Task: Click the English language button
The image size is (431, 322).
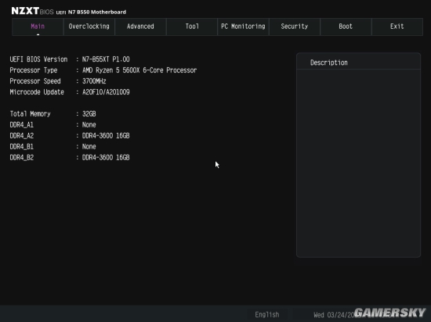Action: (x=267, y=315)
